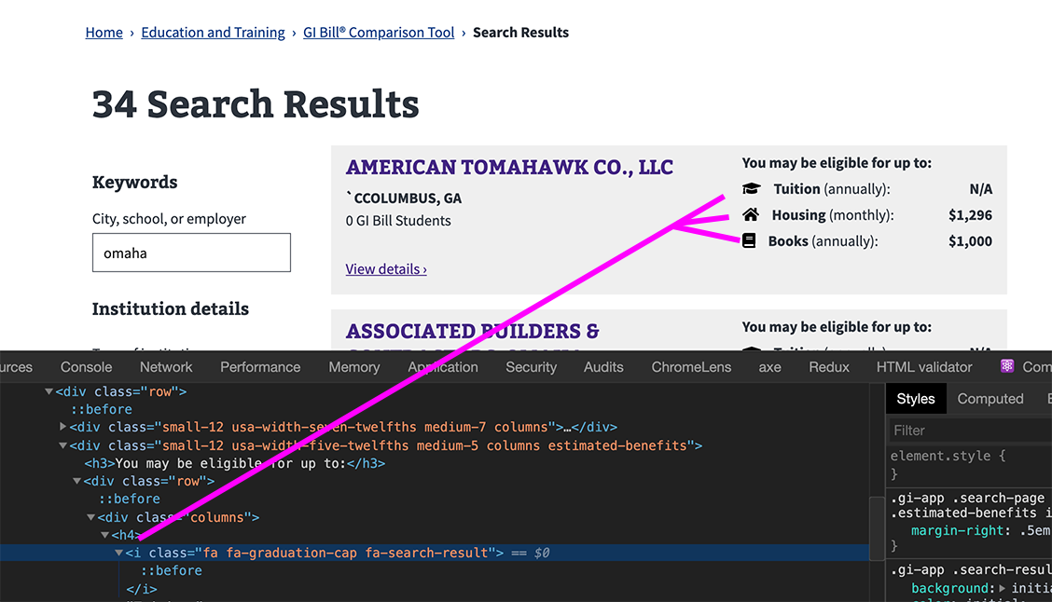Click the purple React DevTools icon
This screenshot has height=602, width=1052.
(1007, 366)
